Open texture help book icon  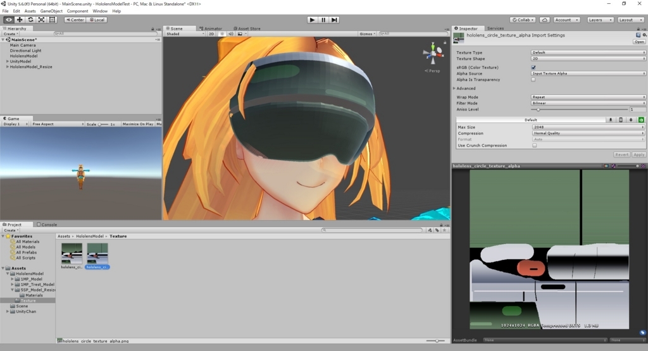(638, 35)
